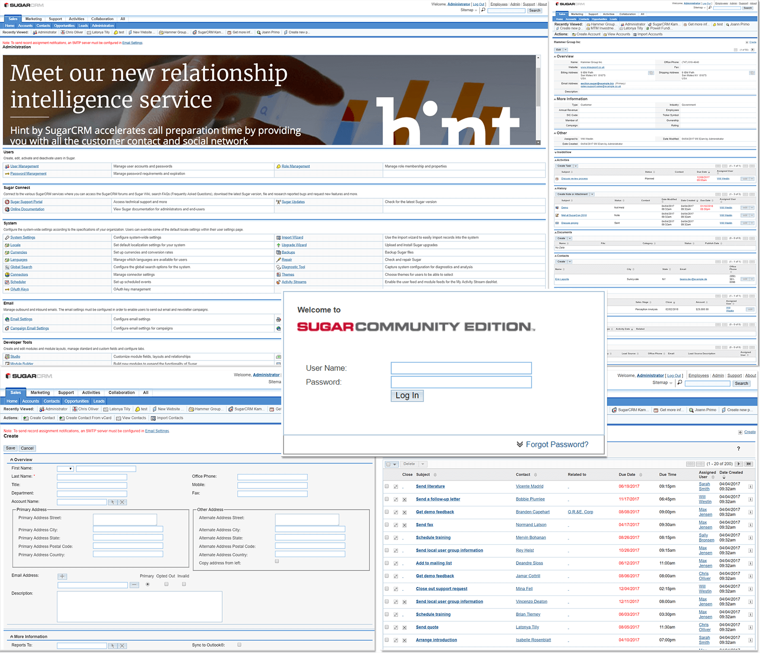This screenshot has height=653, width=760.
Task: Click the Log In button
Action: (407, 396)
